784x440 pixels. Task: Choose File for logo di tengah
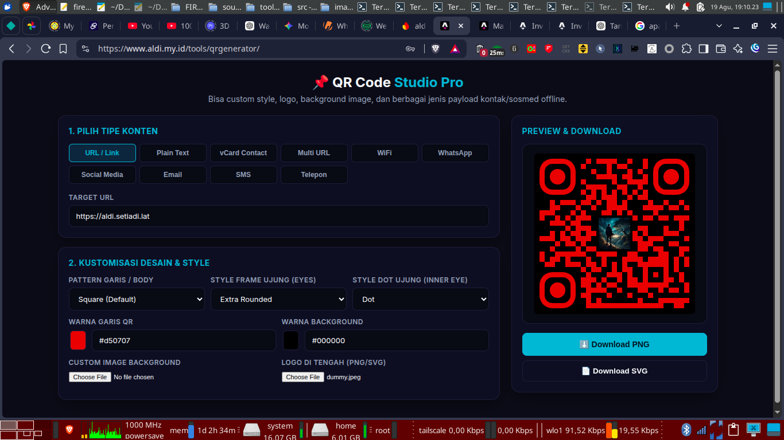(x=303, y=377)
